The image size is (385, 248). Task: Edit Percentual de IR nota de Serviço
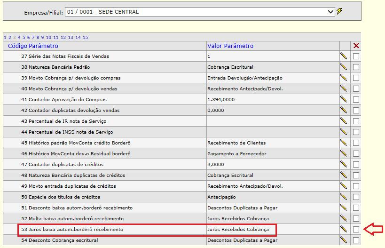[344, 121]
